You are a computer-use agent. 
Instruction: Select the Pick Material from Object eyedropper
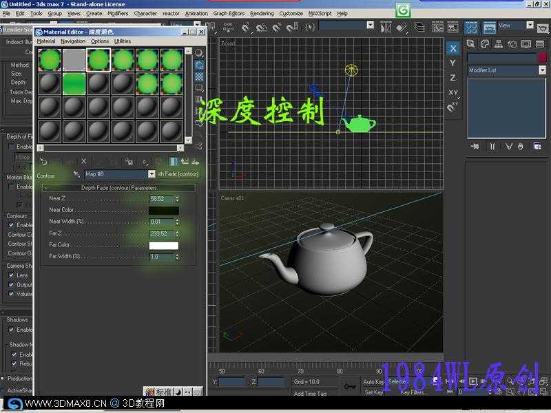pos(77,175)
